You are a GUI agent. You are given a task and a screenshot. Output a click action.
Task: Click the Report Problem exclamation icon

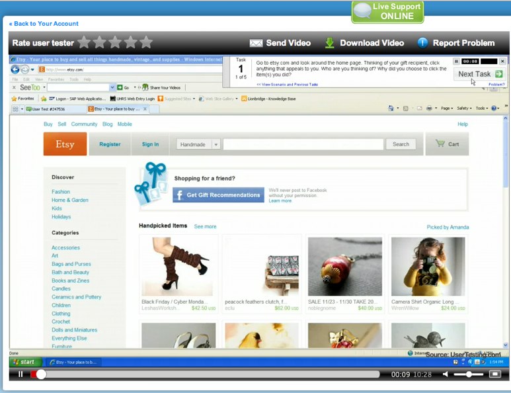click(x=422, y=43)
